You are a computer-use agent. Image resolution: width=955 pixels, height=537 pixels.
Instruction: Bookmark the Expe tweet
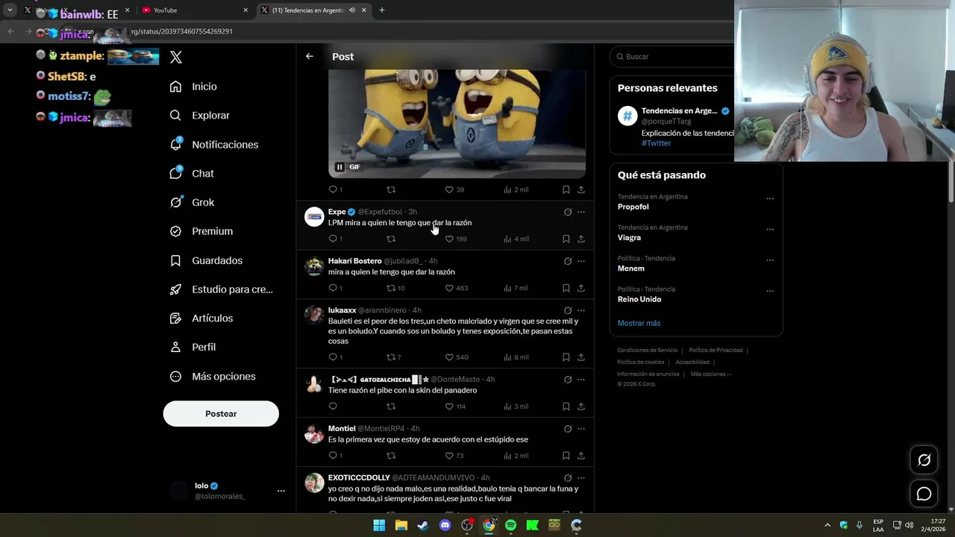click(x=566, y=239)
